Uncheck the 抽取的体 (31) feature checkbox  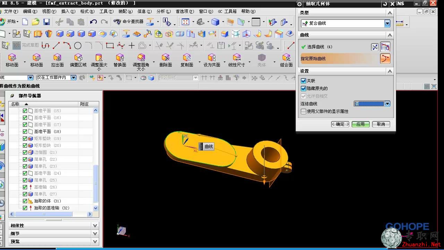pos(25,201)
